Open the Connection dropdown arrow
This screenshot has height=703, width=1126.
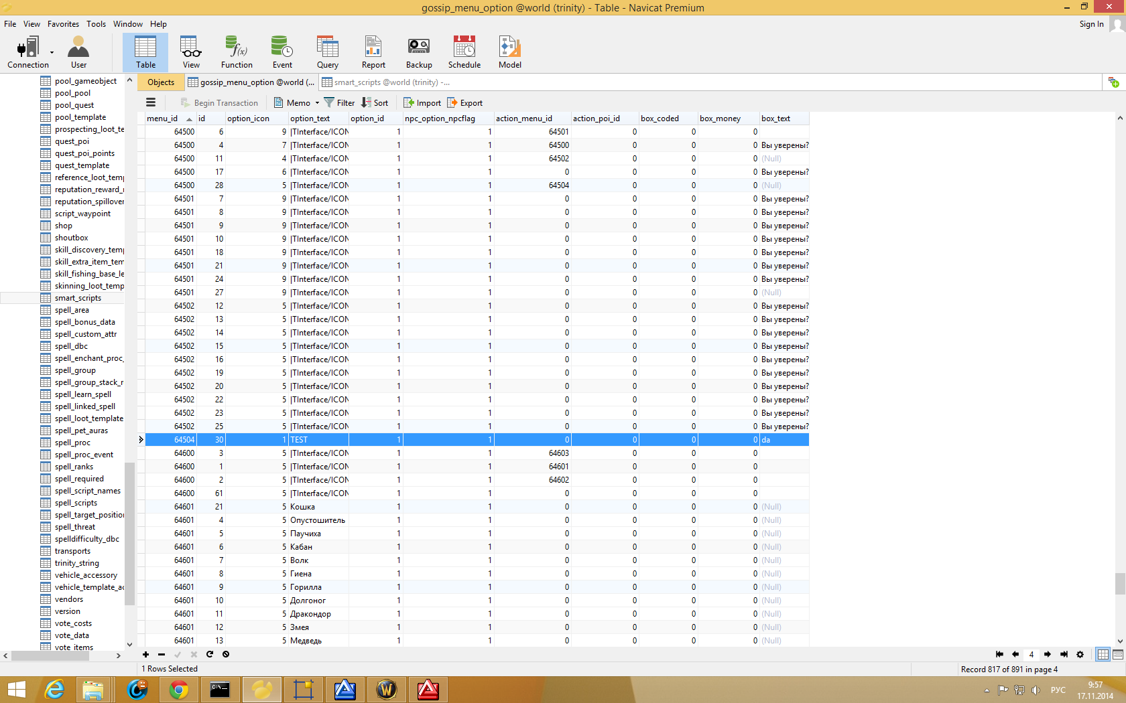pos(52,52)
